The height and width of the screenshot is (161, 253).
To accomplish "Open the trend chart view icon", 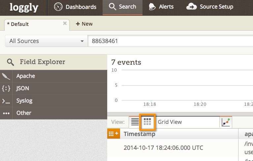I will tap(226, 122).
